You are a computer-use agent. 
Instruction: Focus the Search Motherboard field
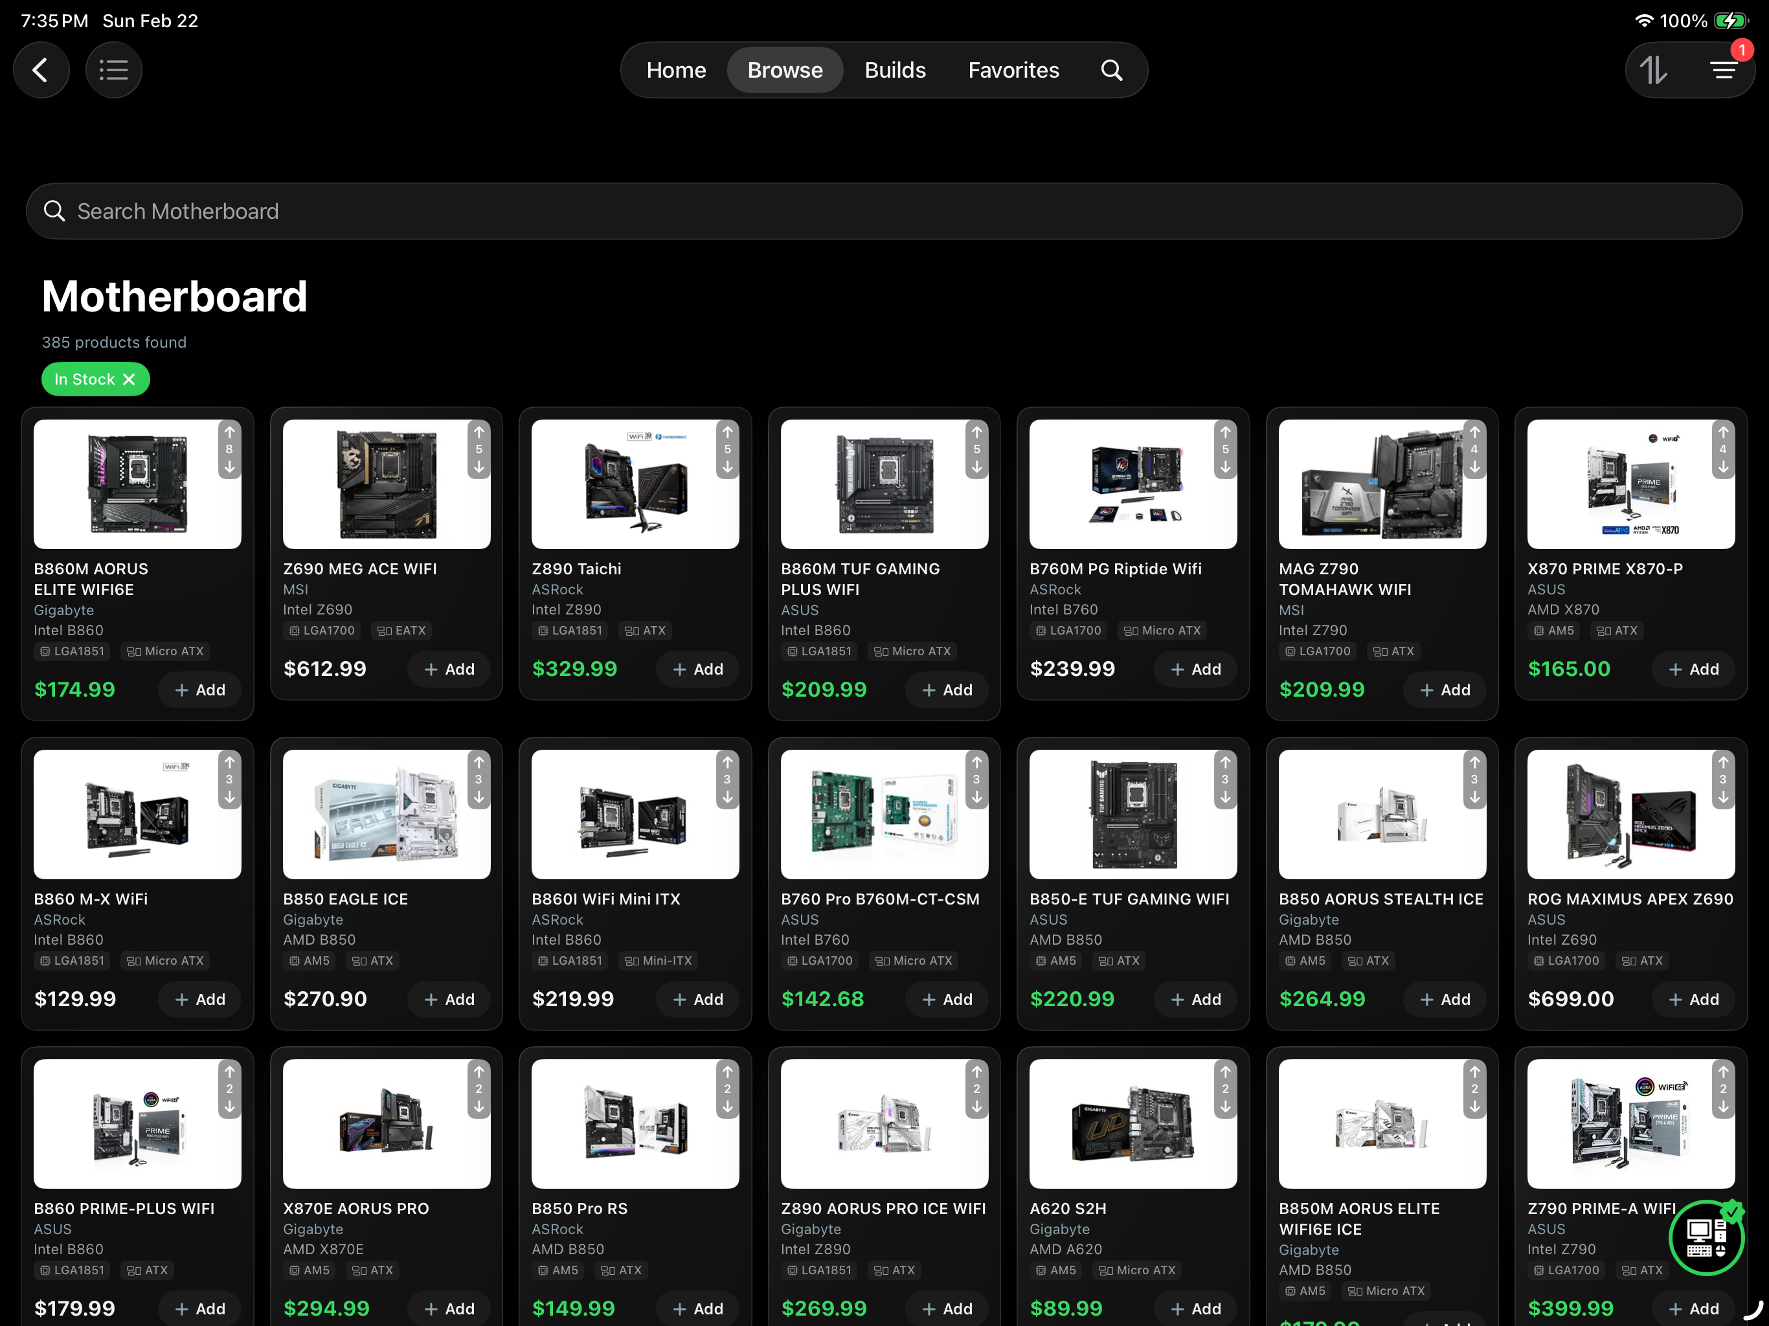tap(884, 211)
